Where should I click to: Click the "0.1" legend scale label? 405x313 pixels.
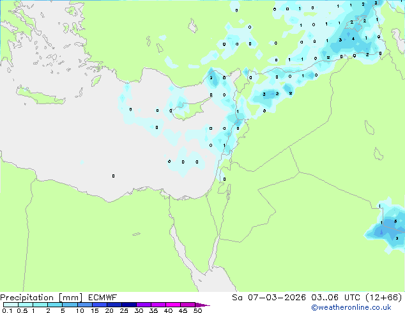(7, 310)
